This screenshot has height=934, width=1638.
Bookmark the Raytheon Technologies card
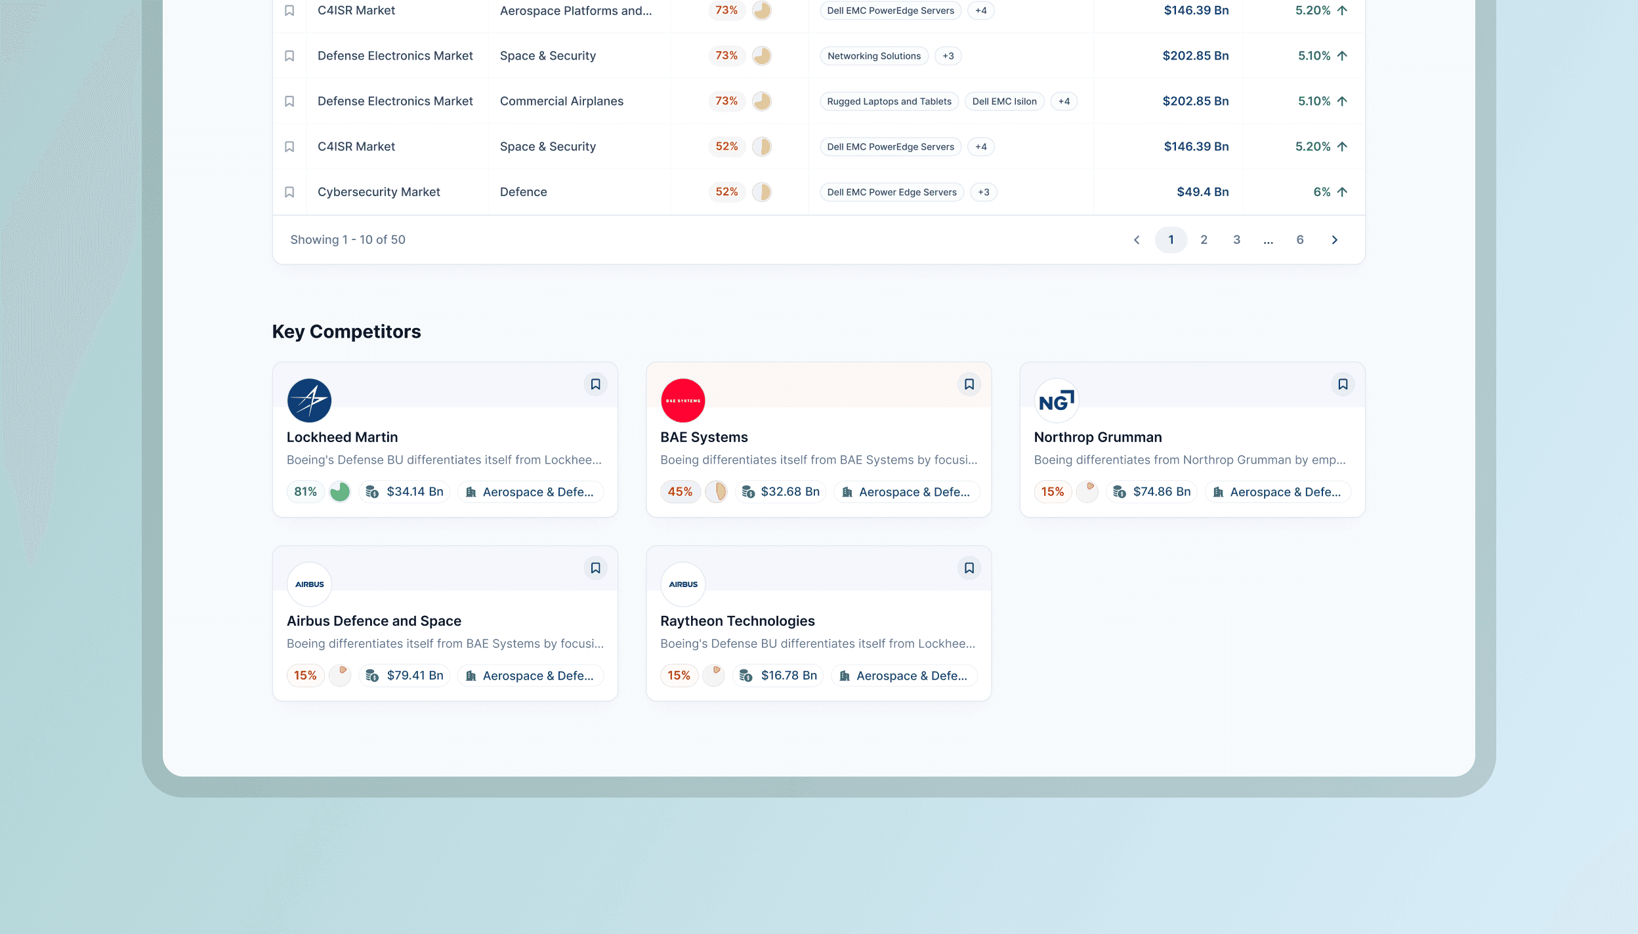click(x=969, y=568)
